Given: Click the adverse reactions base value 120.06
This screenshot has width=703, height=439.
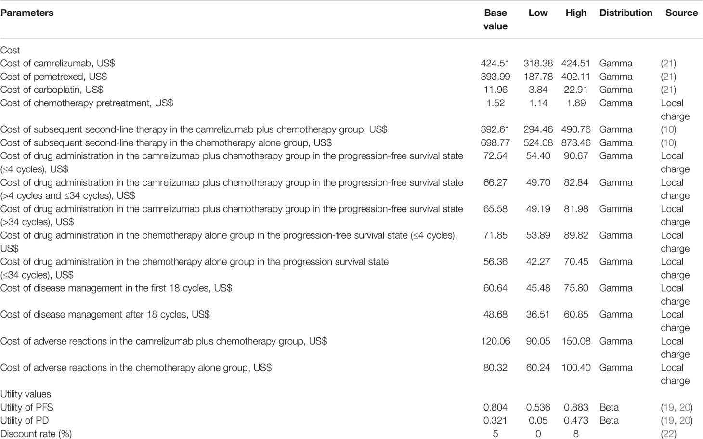Looking at the screenshot, I should (x=495, y=341).
